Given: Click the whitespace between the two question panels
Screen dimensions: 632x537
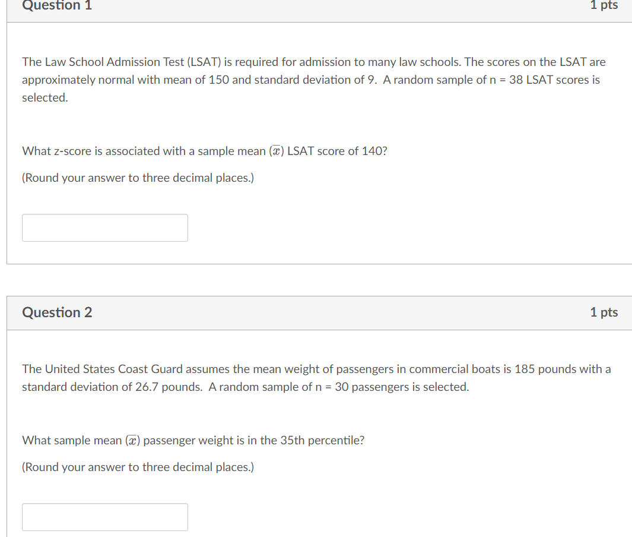Looking at the screenshot, I should (316, 279).
